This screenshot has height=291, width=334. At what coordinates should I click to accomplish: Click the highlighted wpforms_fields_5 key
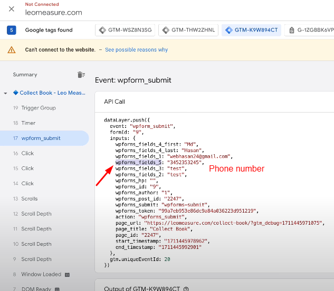click(x=138, y=163)
